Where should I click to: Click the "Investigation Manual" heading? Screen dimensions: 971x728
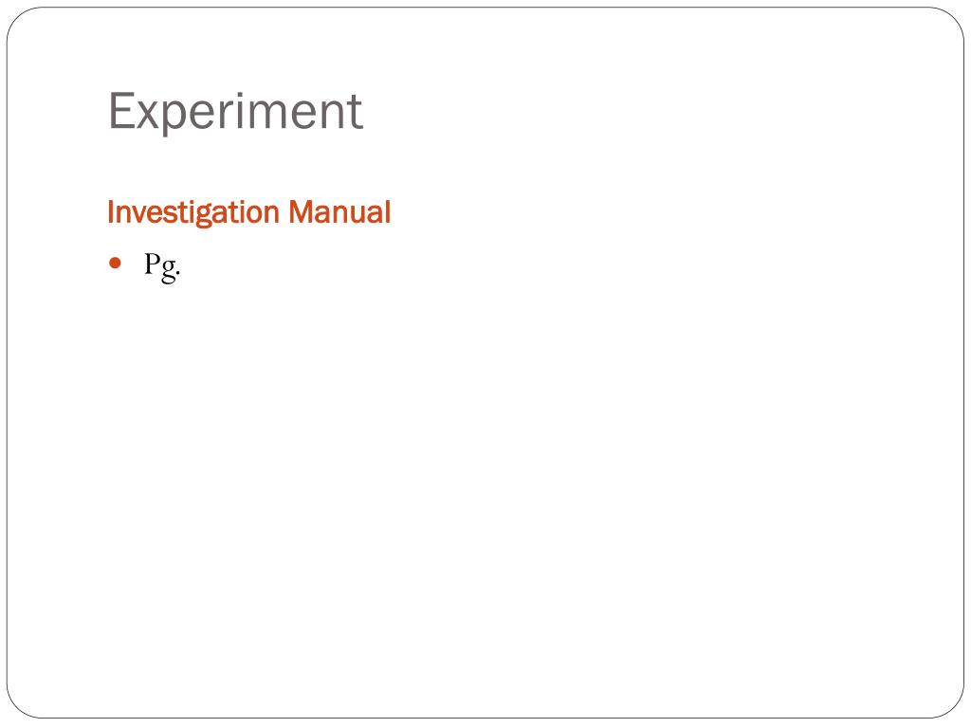click(x=249, y=213)
